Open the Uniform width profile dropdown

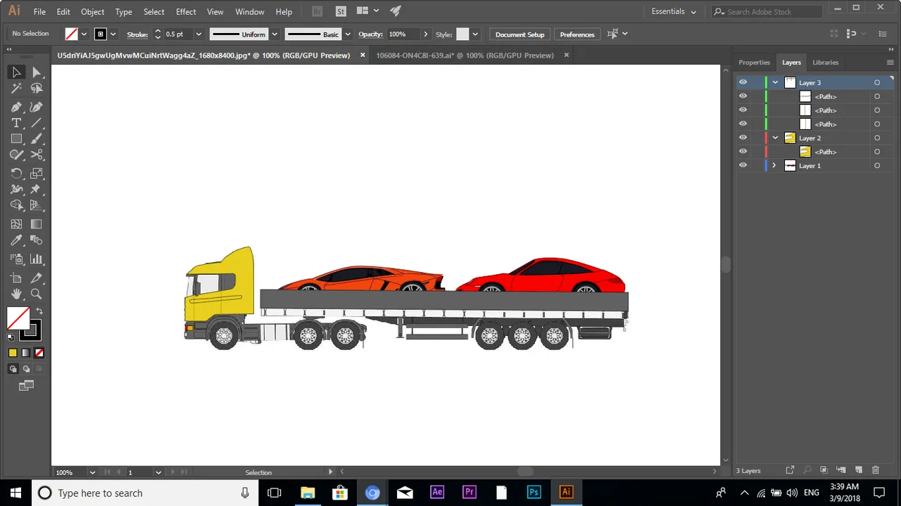coord(275,34)
